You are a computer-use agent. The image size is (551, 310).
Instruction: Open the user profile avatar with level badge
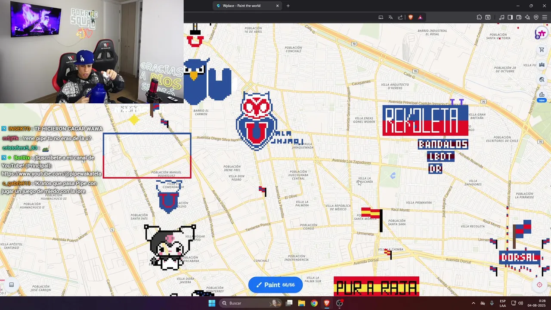541,34
